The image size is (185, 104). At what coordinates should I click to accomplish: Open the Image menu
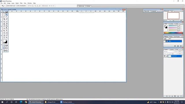[8, 3]
